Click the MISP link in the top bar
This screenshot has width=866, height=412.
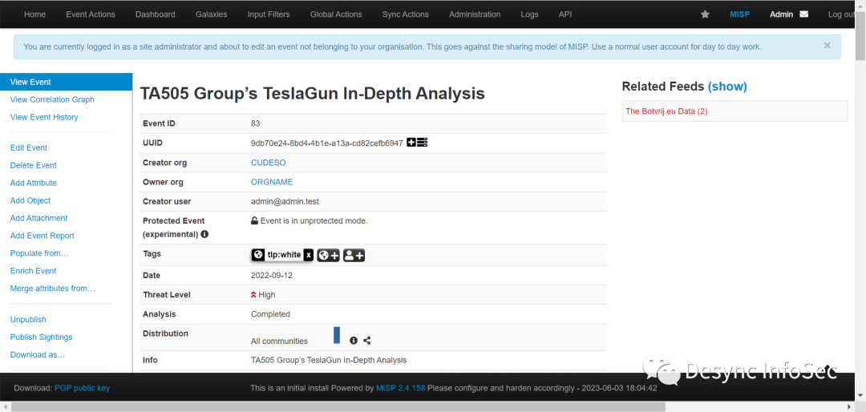(739, 14)
